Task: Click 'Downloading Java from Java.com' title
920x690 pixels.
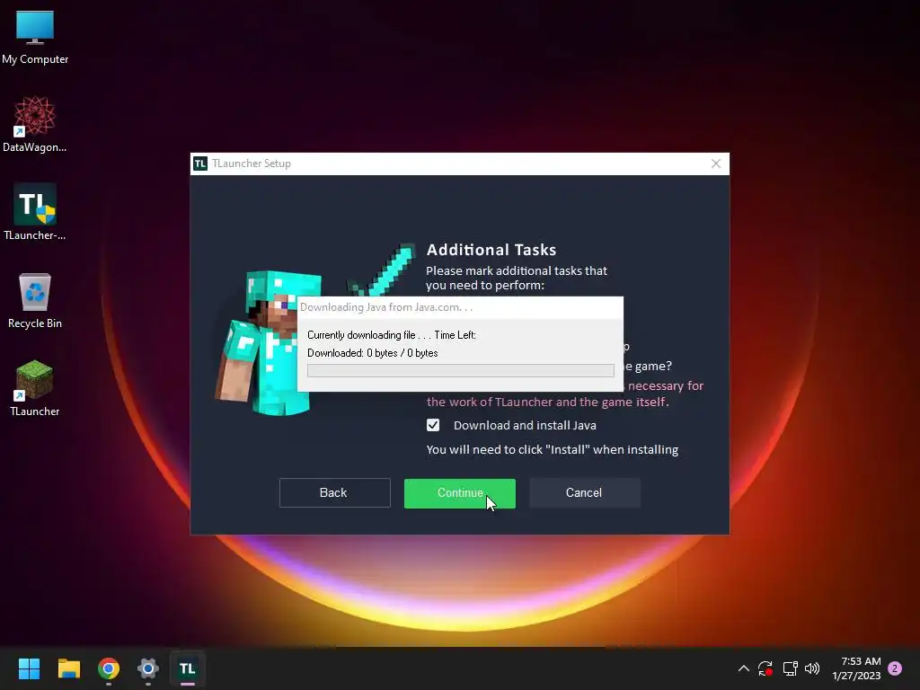Action: pos(386,307)
